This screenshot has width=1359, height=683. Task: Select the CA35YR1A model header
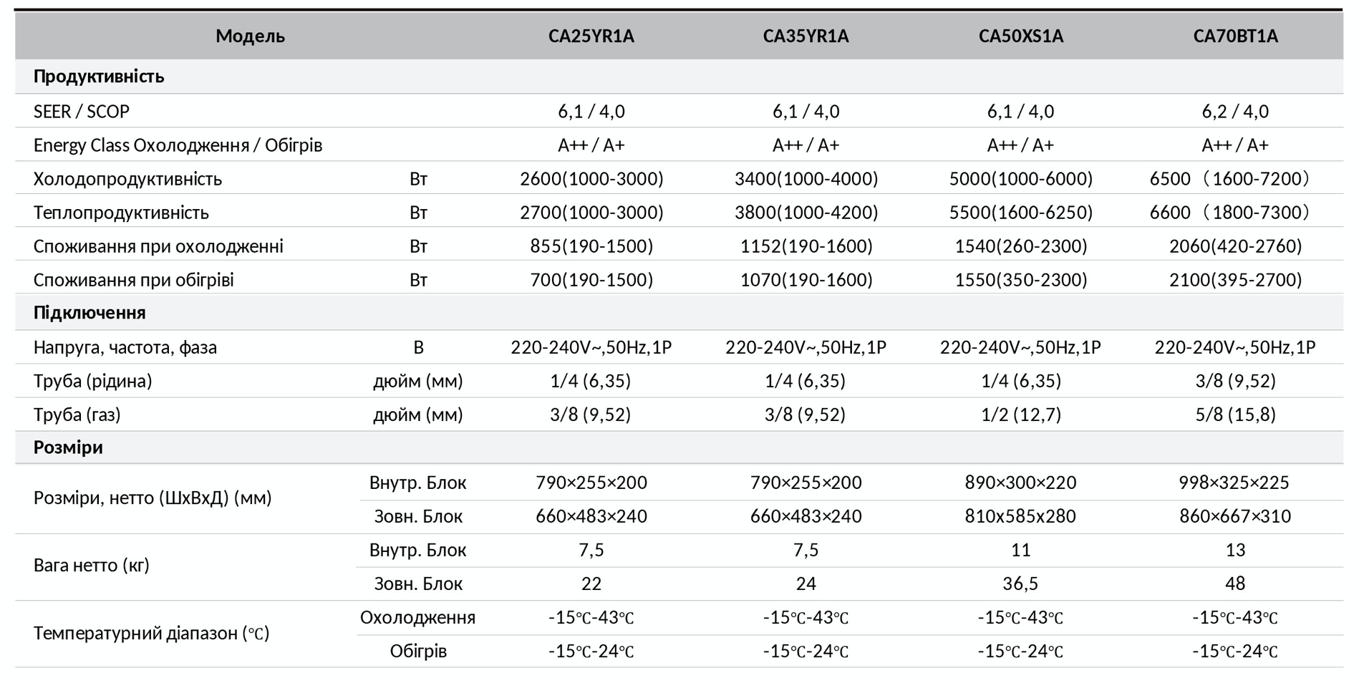[x=806, y=36]
